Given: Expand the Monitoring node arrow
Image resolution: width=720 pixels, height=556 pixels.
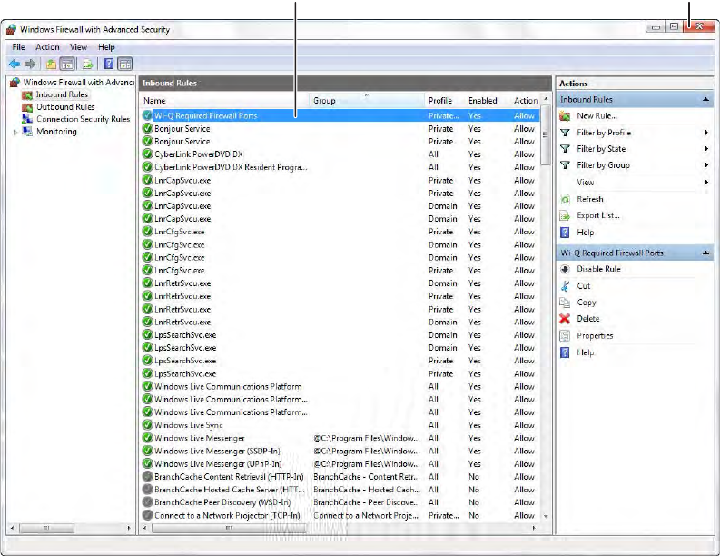Looking at the screenshot, I should click(15, 133).
